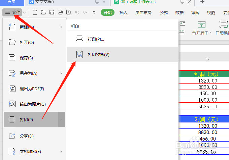Viewport: 229px width, 160px height.
Task: Choose 打印预览(V) in the print submenu
Action: point(122,54)
